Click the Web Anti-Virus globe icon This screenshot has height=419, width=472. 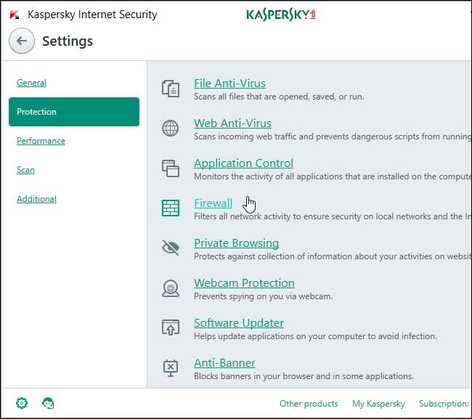171,129
